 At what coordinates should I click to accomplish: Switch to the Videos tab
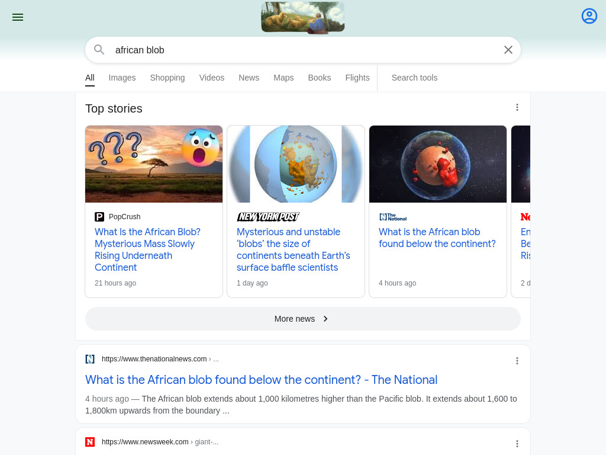[x=211, y=78]
